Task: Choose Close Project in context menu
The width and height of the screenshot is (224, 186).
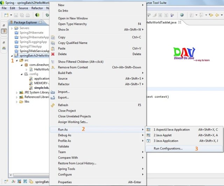Action: (98, 111)
